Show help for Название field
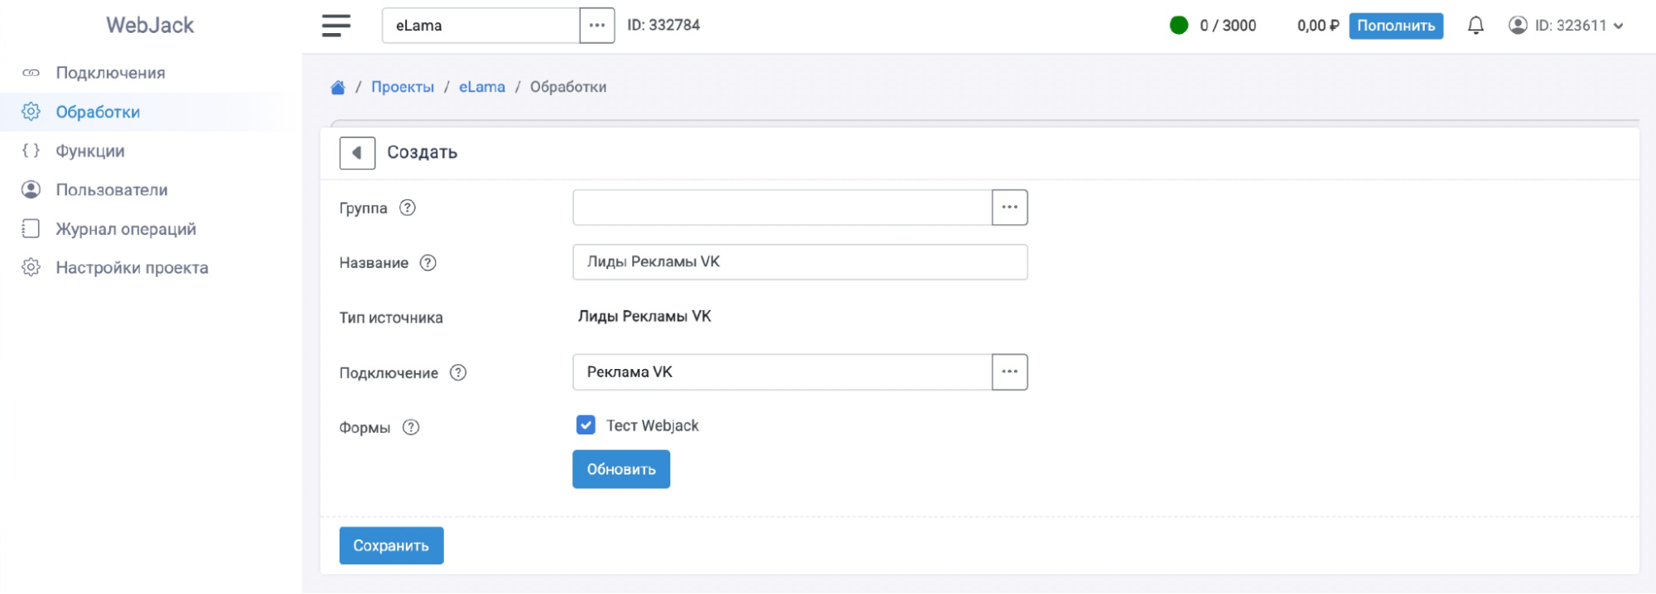The image size is (1656, 594). coord(427,263)
